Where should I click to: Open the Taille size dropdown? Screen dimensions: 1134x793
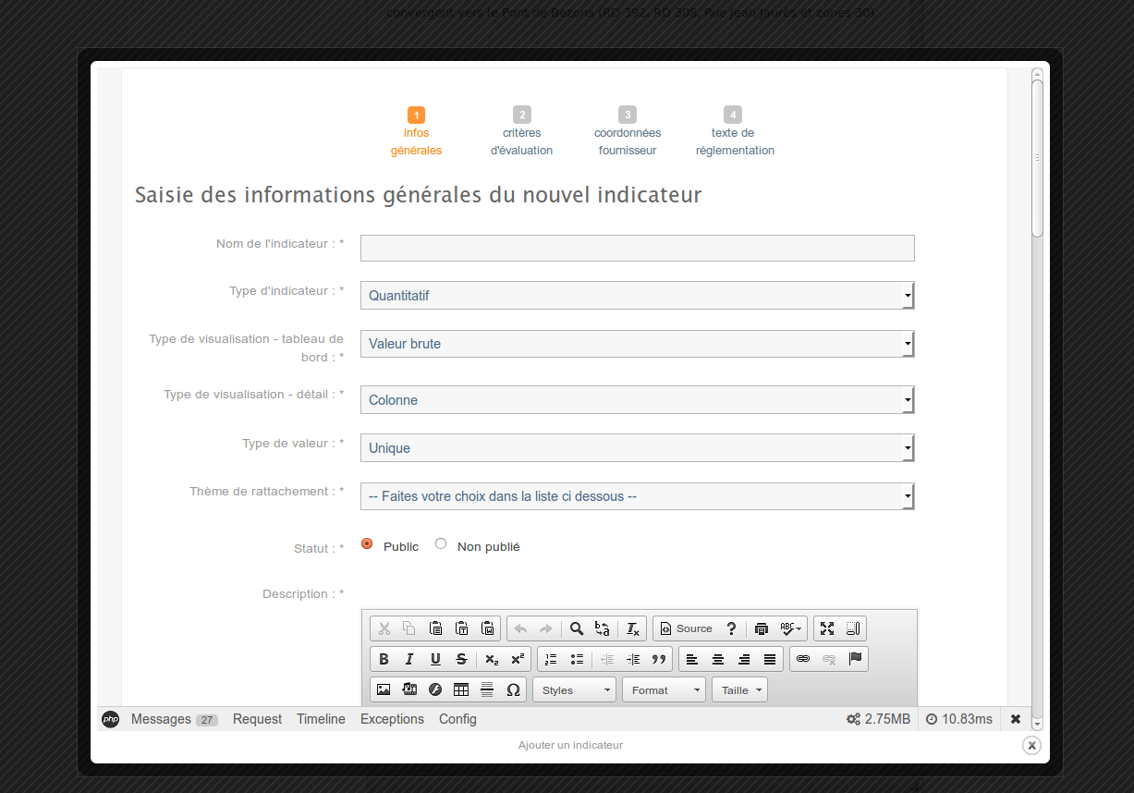click(739, 690)
